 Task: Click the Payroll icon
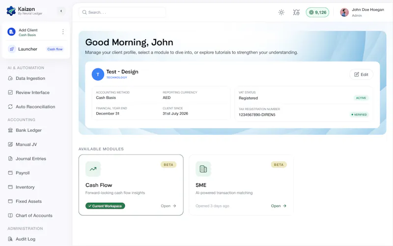tap(10, 173)
